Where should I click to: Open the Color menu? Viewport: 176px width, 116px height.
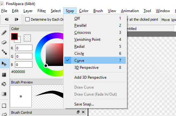(x=84, y=11)
